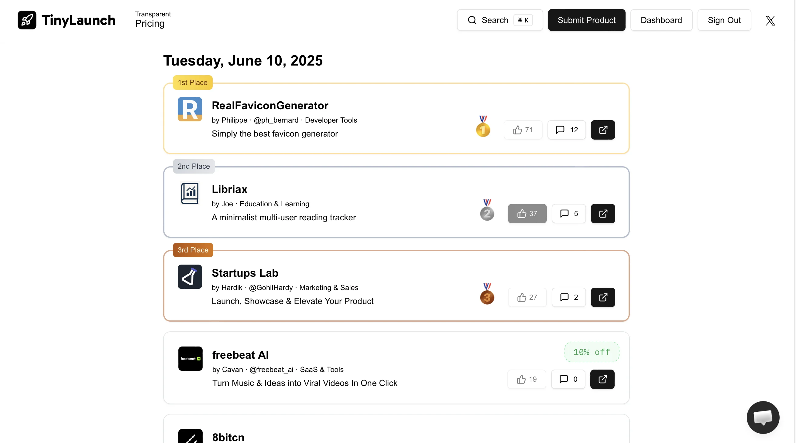
Task: Upvote RealFaviconGenerator with 71 likes
Action: coord(523,130)
